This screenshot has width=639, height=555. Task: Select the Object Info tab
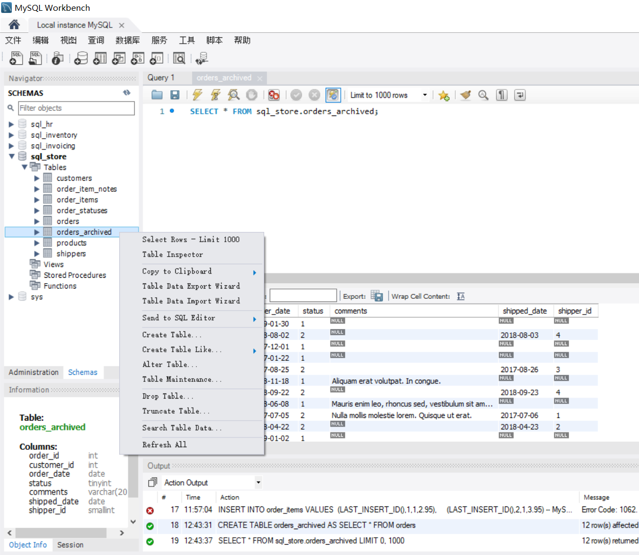pos(28,545)
